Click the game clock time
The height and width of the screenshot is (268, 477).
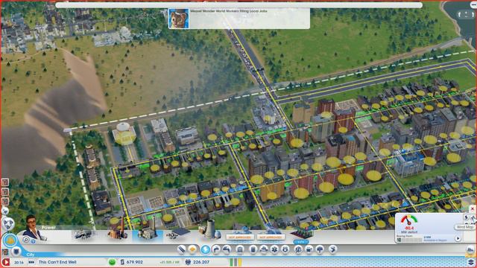coord(19,262)
